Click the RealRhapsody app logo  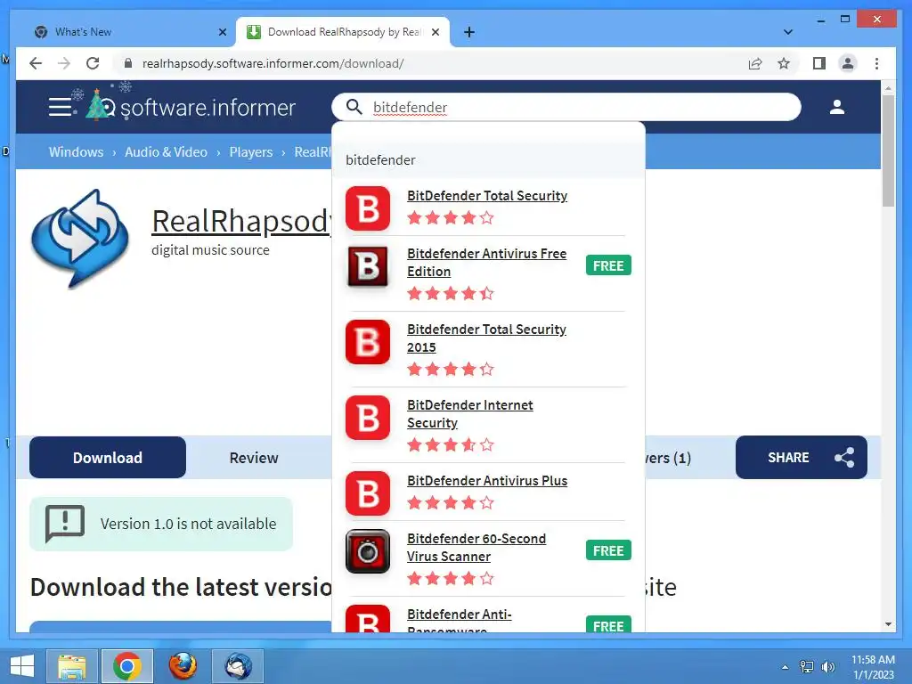coord(80,239)
